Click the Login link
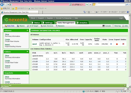Image resolution: width=131 pixels, height=93 pixels. click(121, 18)
